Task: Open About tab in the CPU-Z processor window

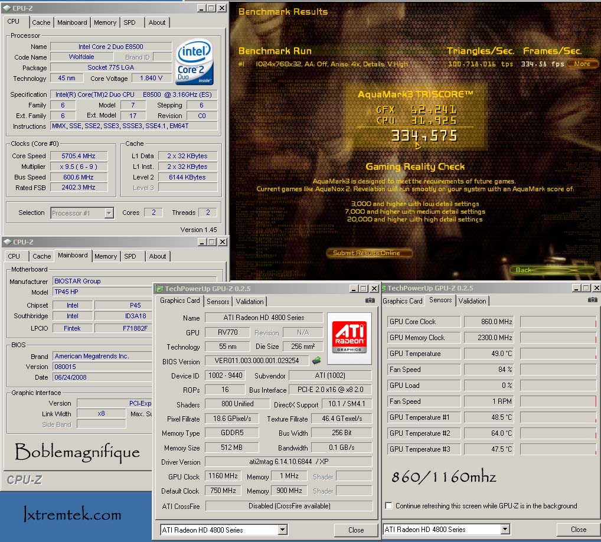Action: pos(157,22)
